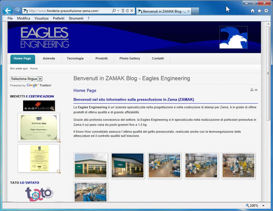Click the Winner 2004 certificate image
273x211 pixels.
click(x=39, y=127)
